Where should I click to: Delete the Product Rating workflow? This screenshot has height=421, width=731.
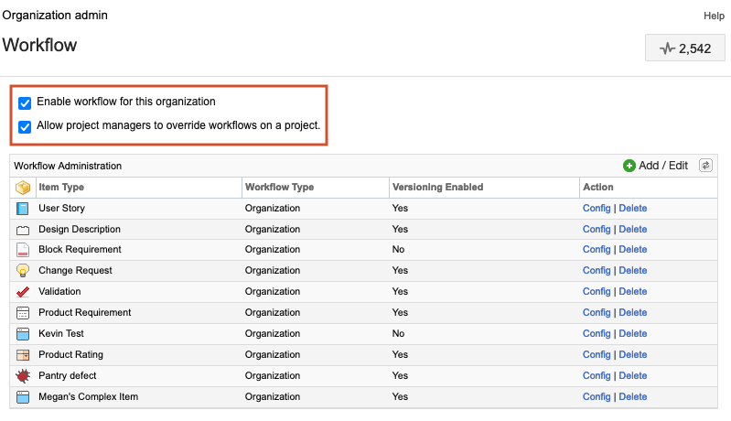632,354
